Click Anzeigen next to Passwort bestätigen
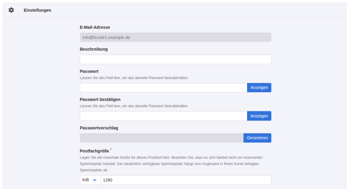Image resolution: width=347 pixels, height=189 pixels. click(259, 116)
